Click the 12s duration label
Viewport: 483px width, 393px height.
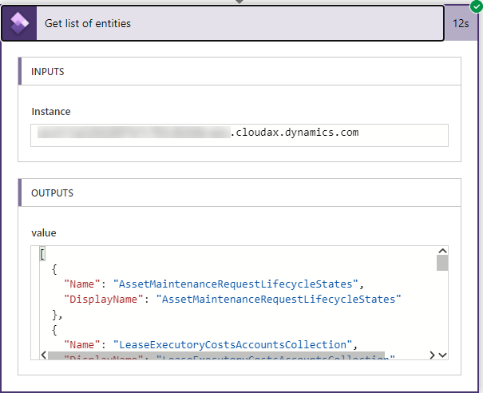coord(461,24)
